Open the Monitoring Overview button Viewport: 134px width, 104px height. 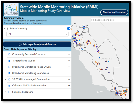click(114, 12)
